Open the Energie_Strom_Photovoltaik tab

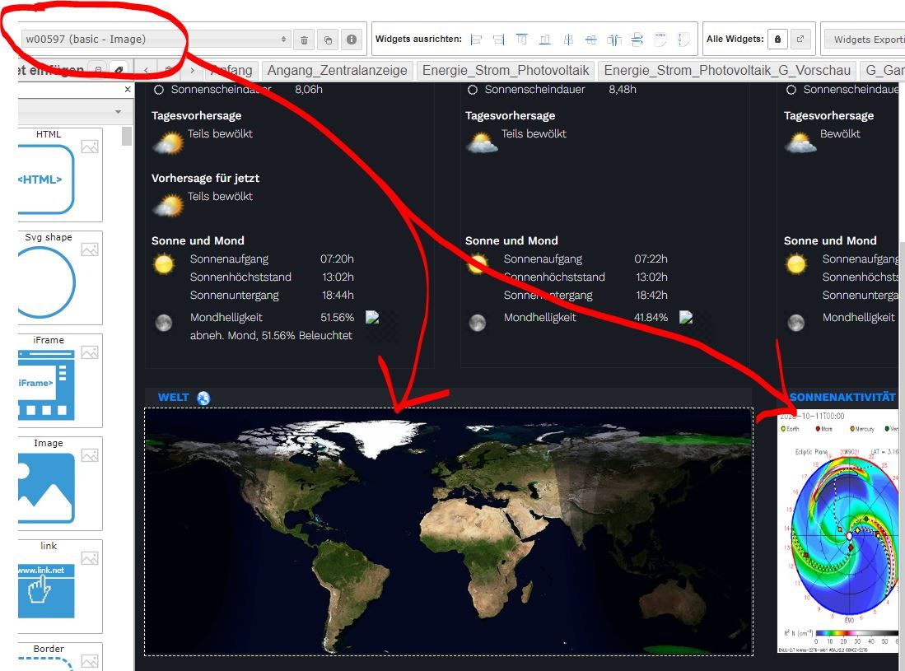(506, 70)
